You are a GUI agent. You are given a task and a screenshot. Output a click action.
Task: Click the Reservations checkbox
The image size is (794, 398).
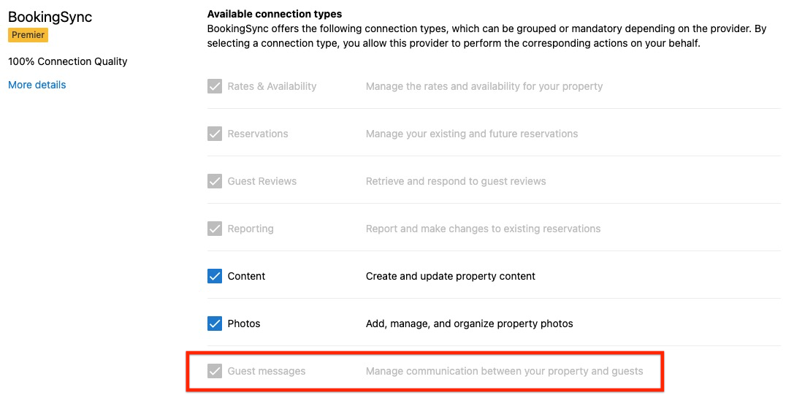pyautogui.click(x=215, y=134)
